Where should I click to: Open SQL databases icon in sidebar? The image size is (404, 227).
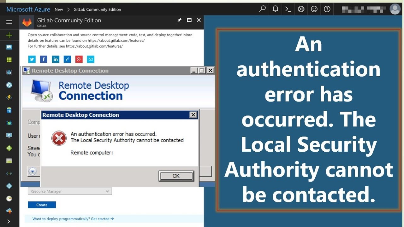(x=9, y=110)
